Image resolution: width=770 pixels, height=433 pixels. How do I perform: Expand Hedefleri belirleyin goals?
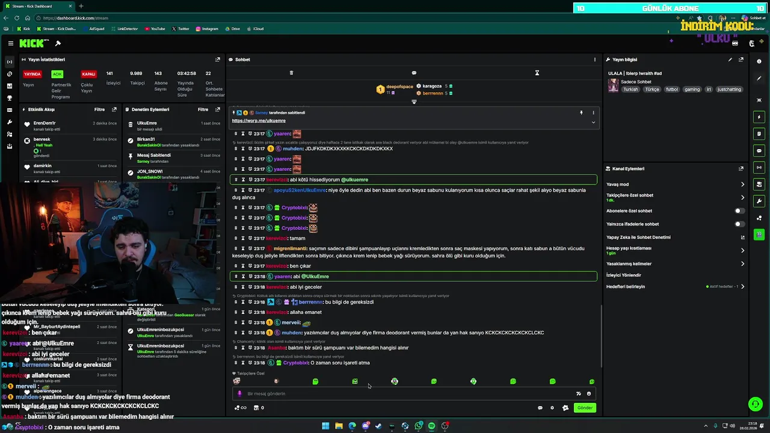point(742,286)
